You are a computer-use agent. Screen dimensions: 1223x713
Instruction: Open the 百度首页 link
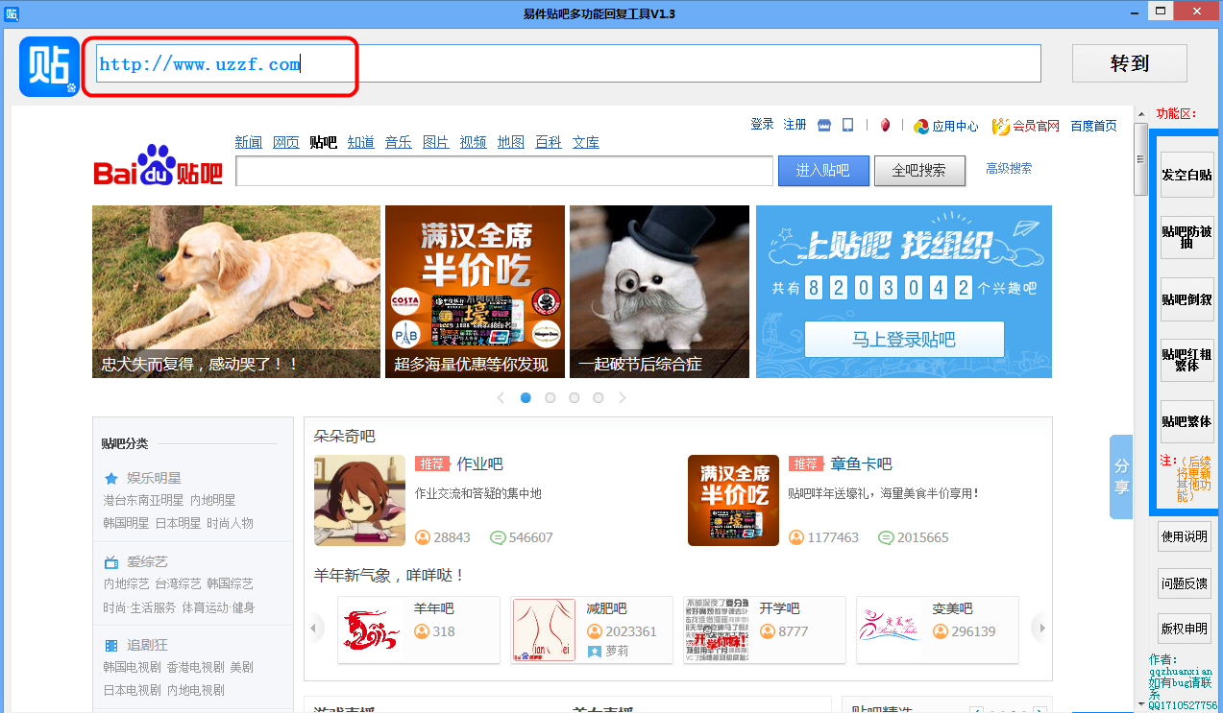(1094, 126)
